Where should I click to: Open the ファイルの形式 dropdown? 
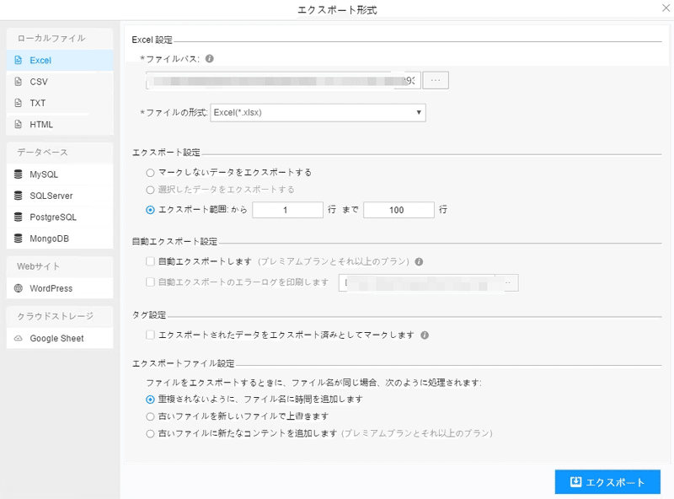click(x=318, y=112)
